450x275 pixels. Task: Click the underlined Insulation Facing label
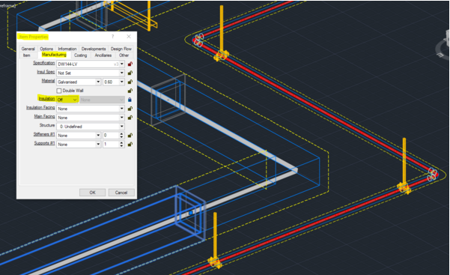[x=40, y=107]
